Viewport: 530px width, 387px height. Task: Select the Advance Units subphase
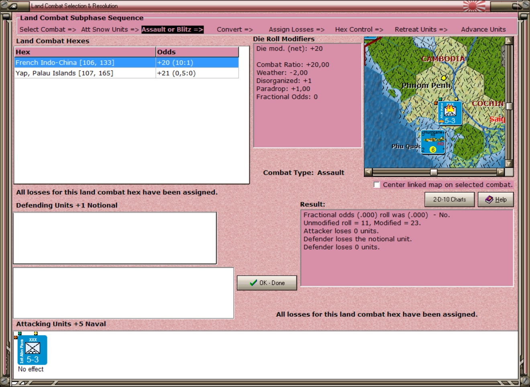tap(483, 29)
